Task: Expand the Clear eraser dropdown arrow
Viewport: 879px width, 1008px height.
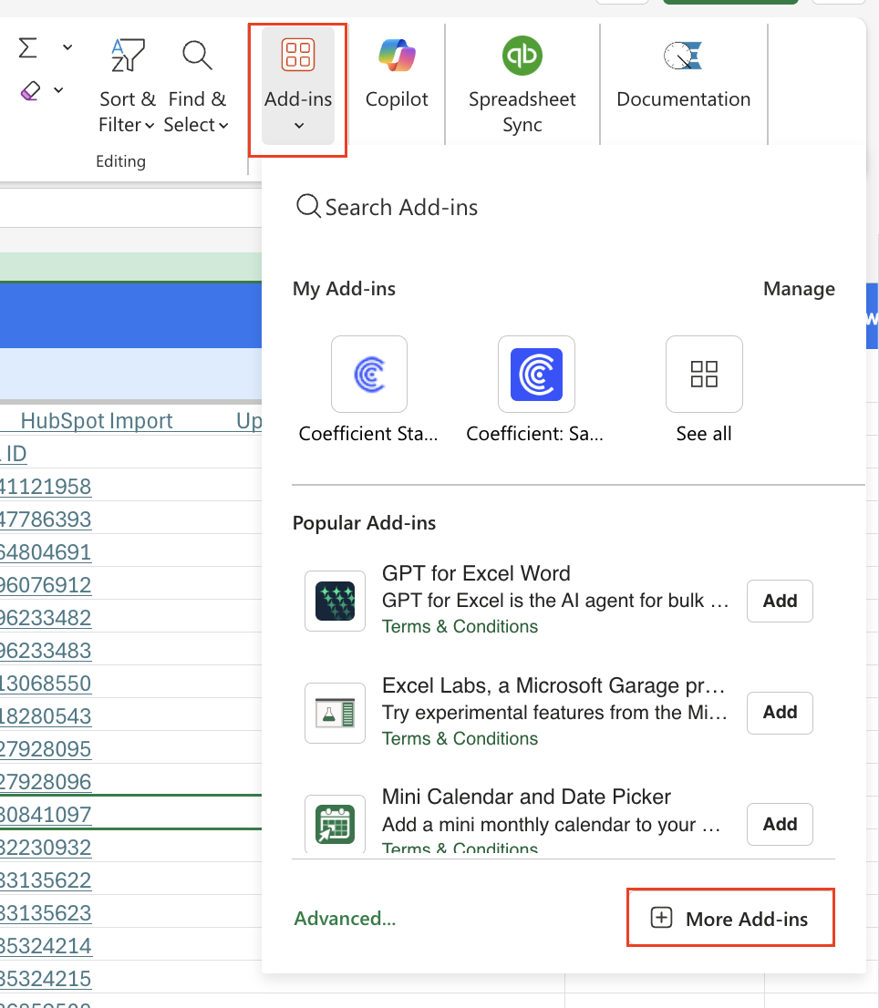Action: coord(58,90)
